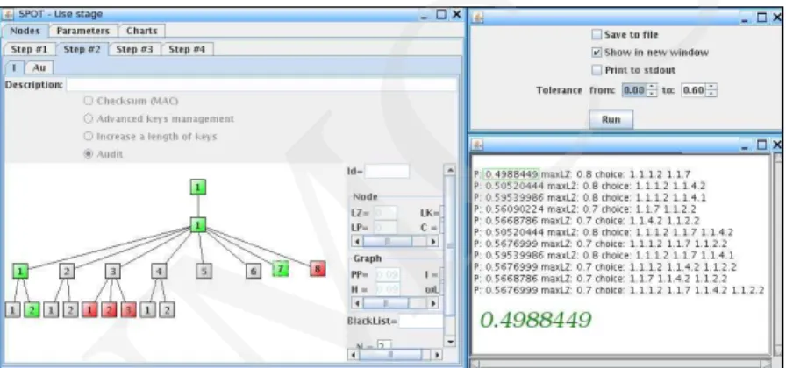Enable the Save to file checkbox
786x368 pixels.
[x=597, y=34]
